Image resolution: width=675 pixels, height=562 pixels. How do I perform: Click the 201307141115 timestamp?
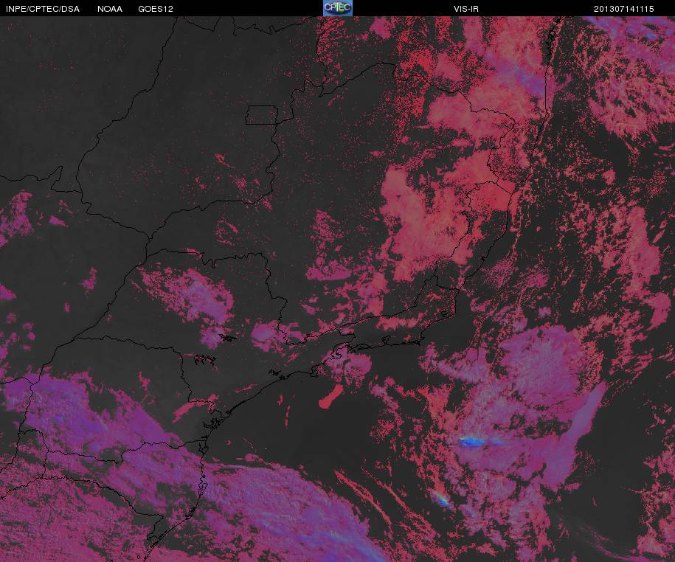pos(624,9)
